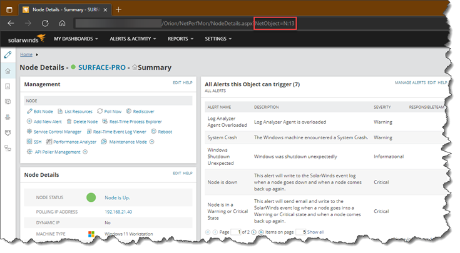Sort alerts by Alert Name column header
Screen dimensions: 460x253
pos(219,107)
